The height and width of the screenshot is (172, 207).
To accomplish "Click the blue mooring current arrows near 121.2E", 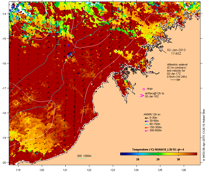I will [x=70, y=54].
